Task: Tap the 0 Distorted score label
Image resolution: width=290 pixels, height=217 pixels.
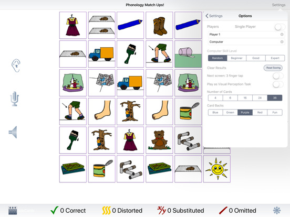Action: pos(127,211)
